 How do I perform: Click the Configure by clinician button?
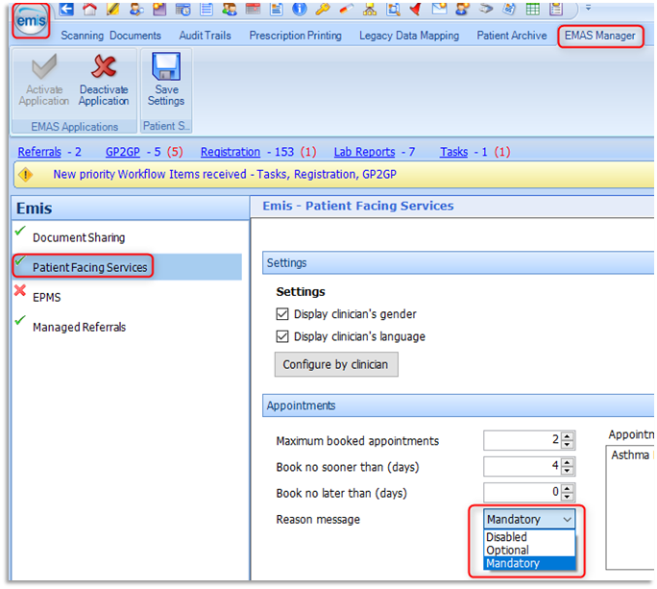[x=336, y=364]
